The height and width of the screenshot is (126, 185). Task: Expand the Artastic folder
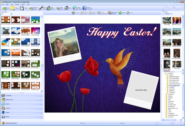(166, 75)
